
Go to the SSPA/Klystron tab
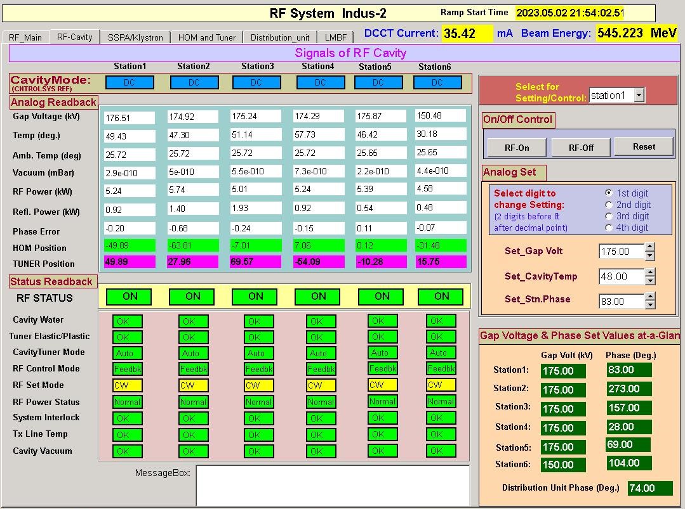(135, 37)
